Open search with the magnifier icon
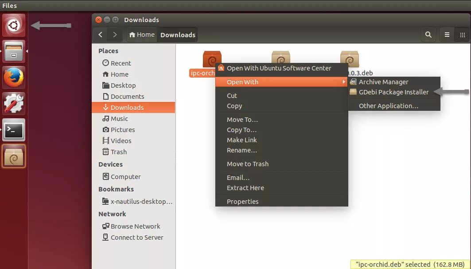Screen dimensions: 471x269 click(x=428, y=35)
